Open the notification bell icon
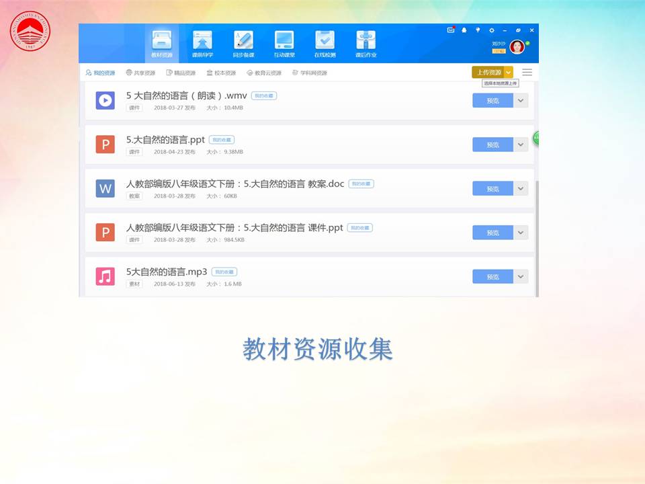This screenshot has width=645, height=484. pos(464,30)
